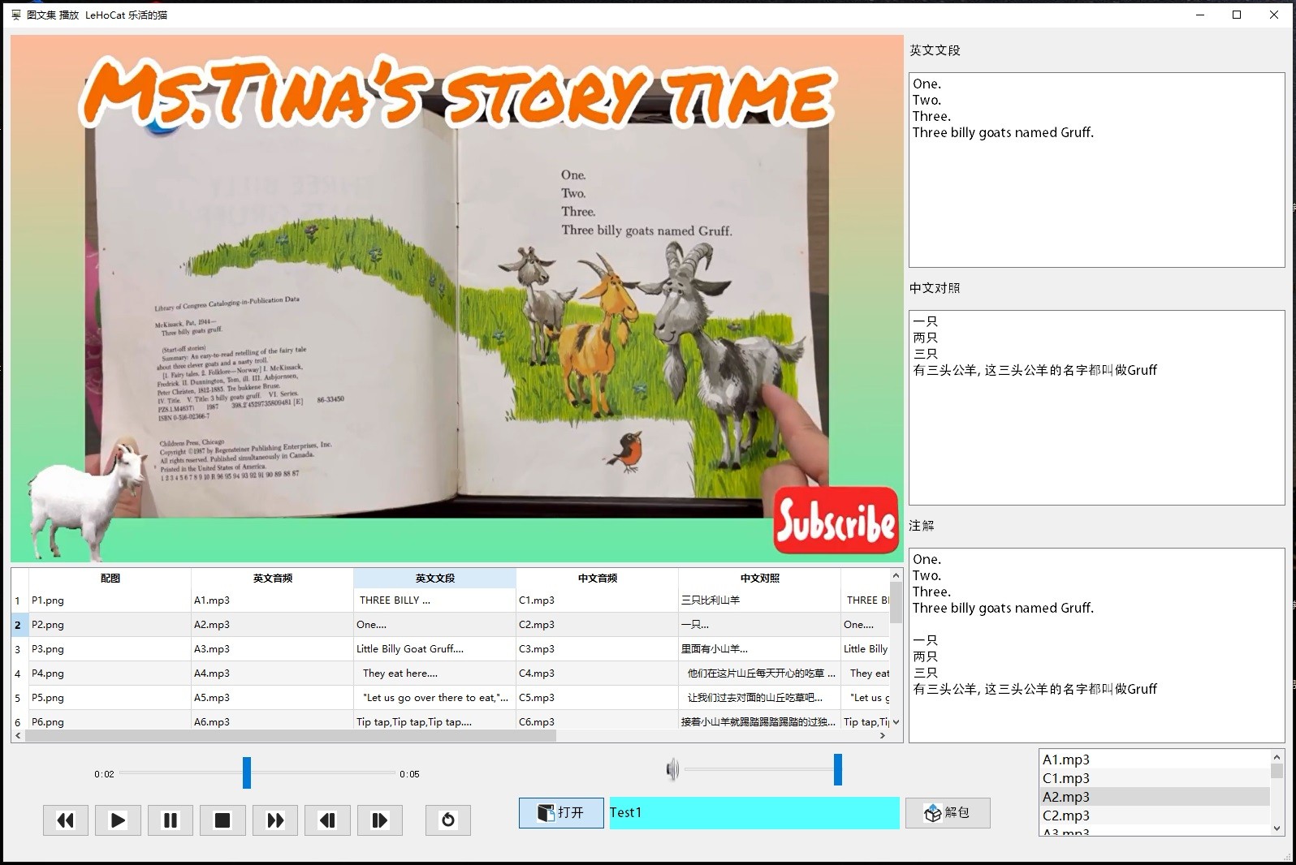Click the table's horizontal scrollbar

[x=291, y=736]
